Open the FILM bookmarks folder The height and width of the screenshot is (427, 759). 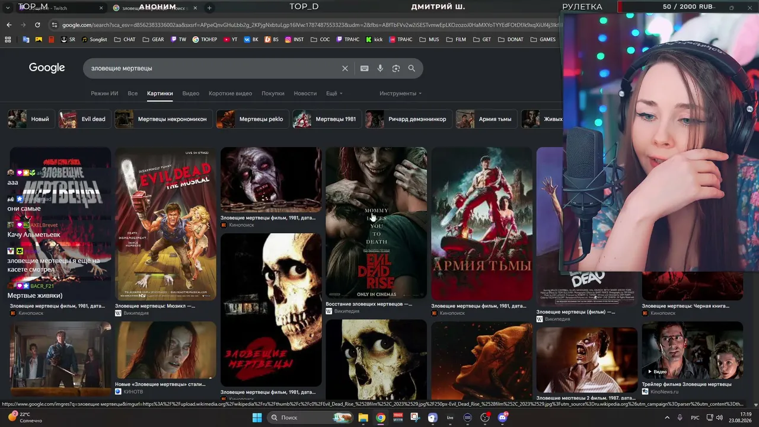click(455, 40)
